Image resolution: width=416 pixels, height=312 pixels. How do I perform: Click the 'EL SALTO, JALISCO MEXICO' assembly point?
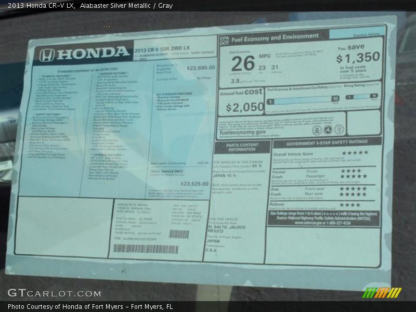(x=226, y=229)
